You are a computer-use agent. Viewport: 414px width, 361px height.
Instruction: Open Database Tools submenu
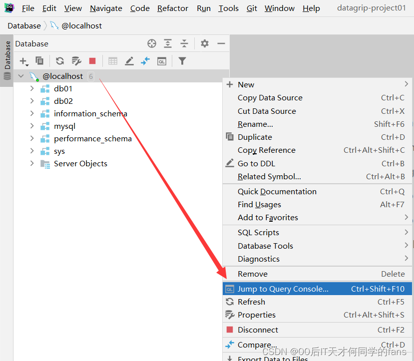317,246
